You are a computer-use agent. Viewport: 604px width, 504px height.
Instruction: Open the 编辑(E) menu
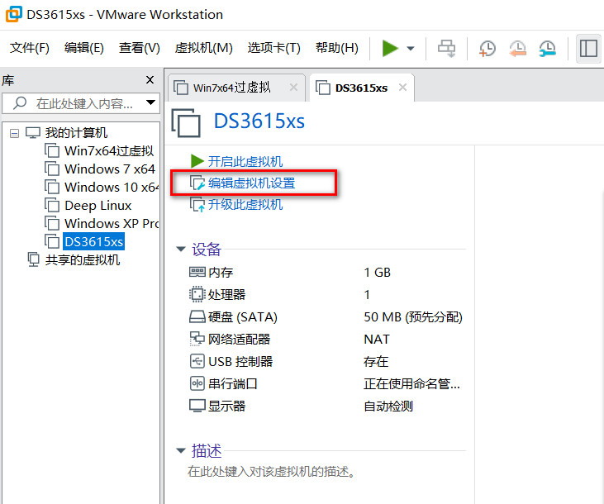[84, 48]
